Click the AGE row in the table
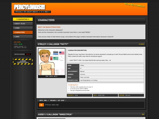159x119 pixels. (105, 68)
